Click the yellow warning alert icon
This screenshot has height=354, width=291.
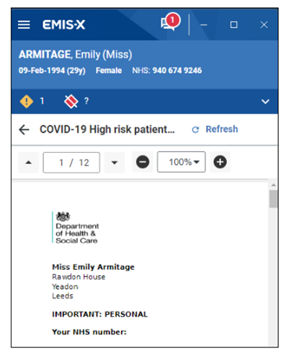click(x=27, y=101)
